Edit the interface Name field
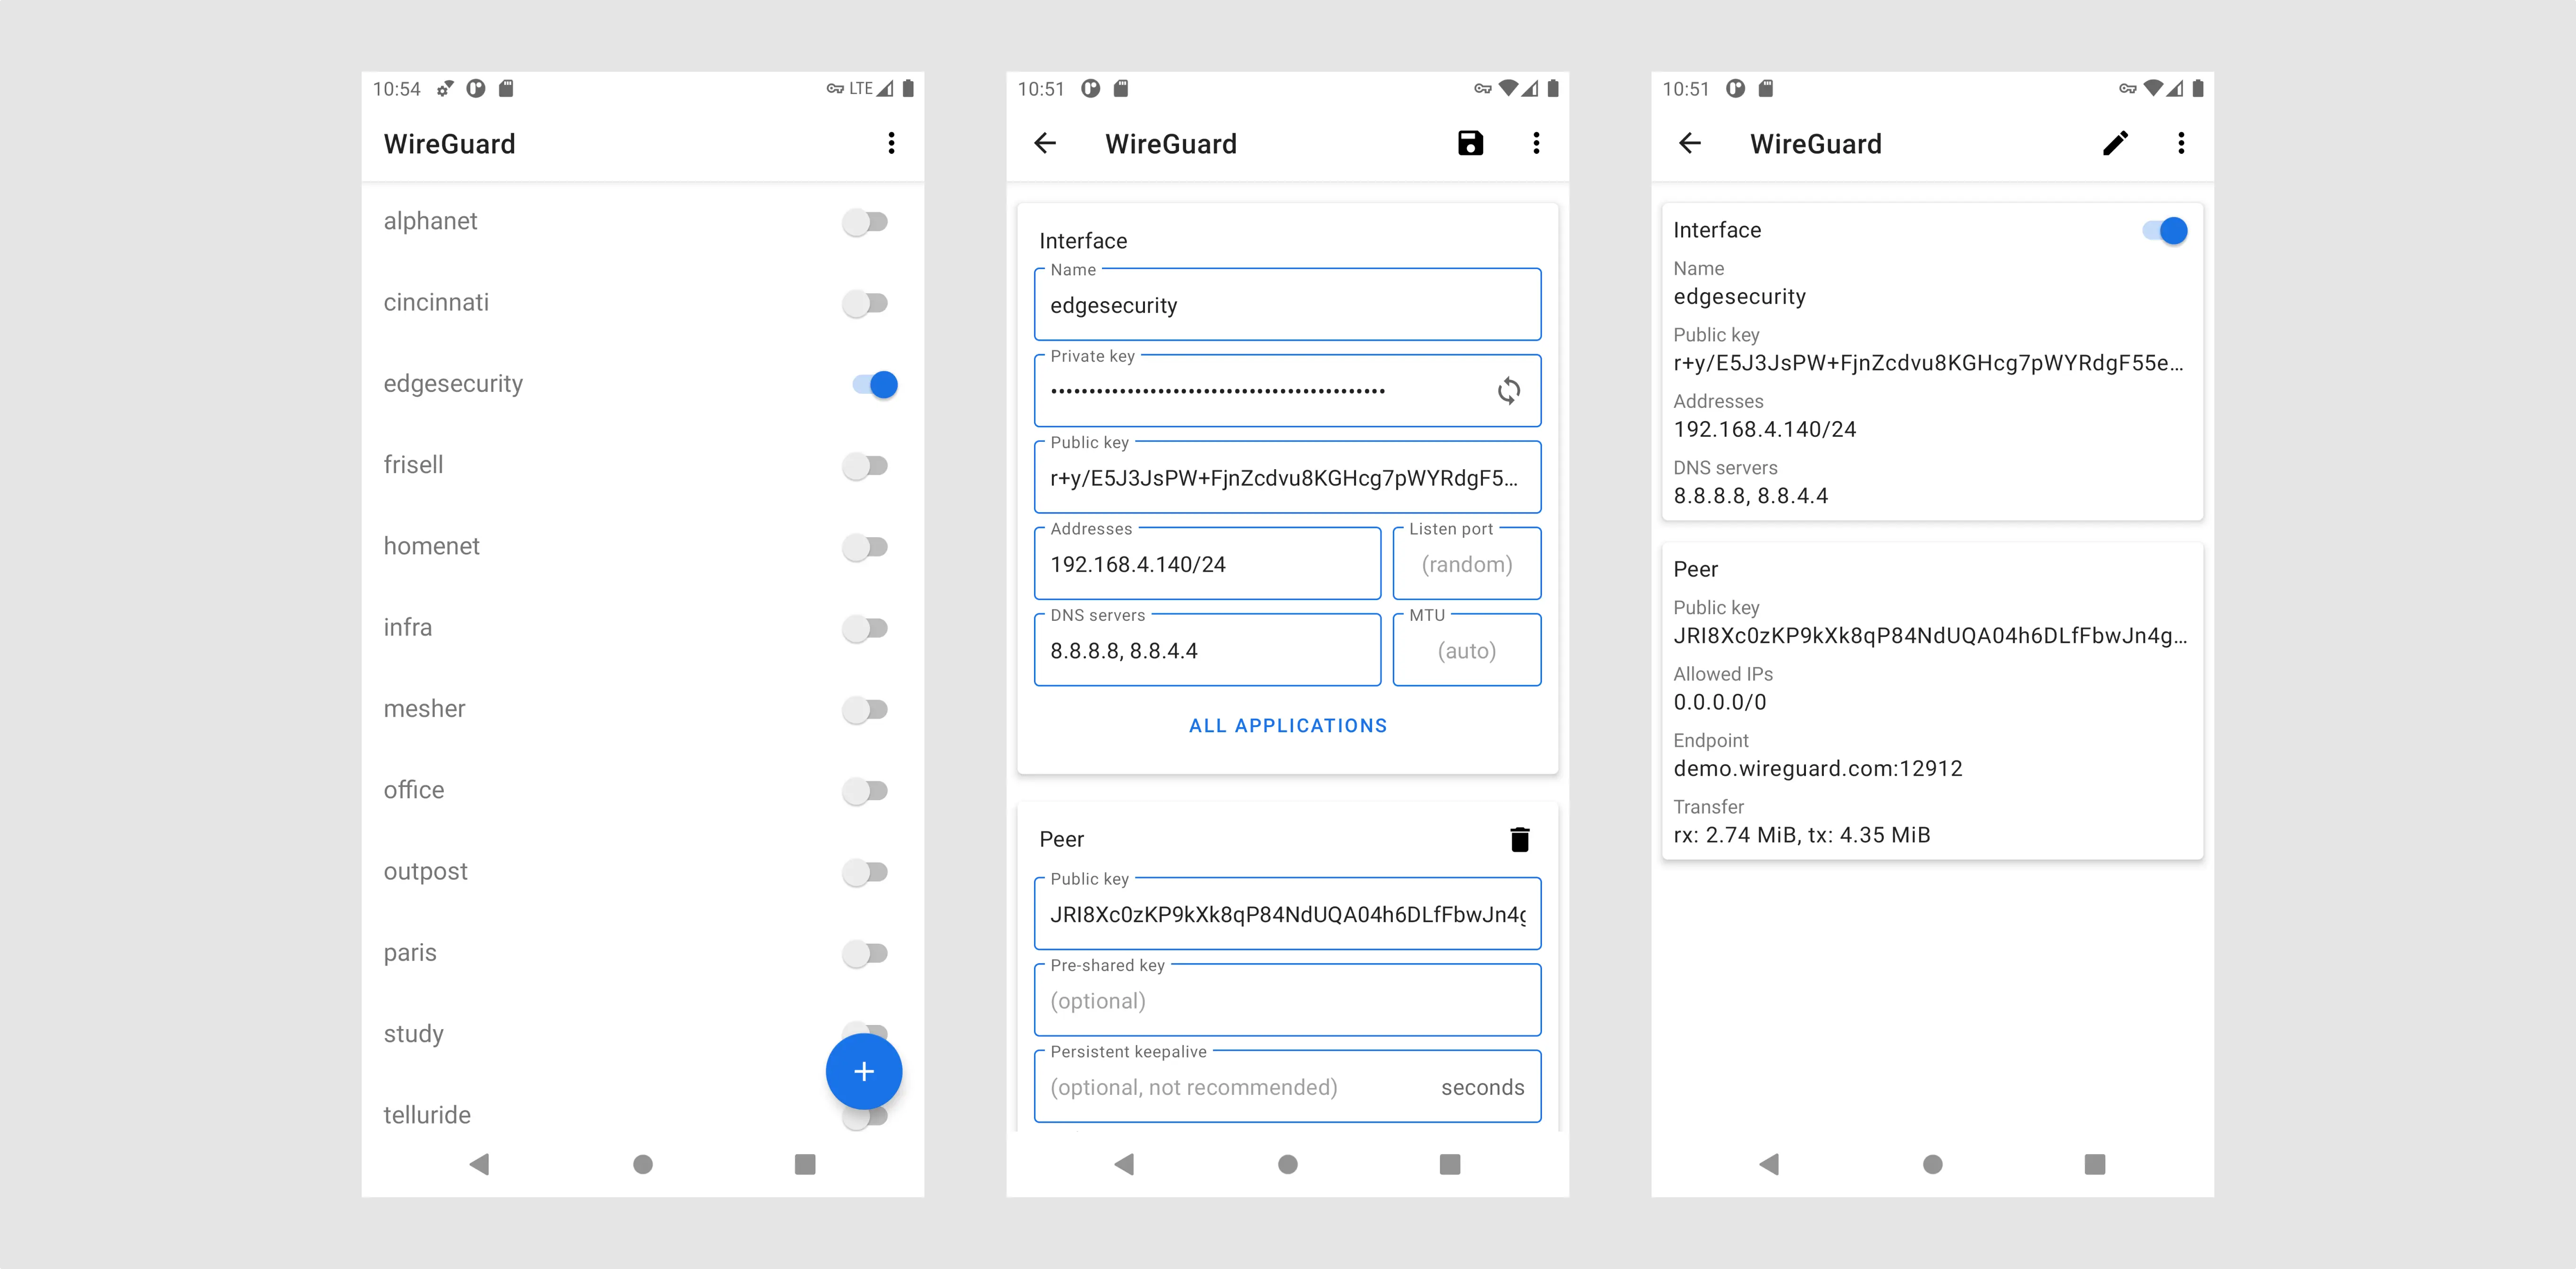 1287,304
